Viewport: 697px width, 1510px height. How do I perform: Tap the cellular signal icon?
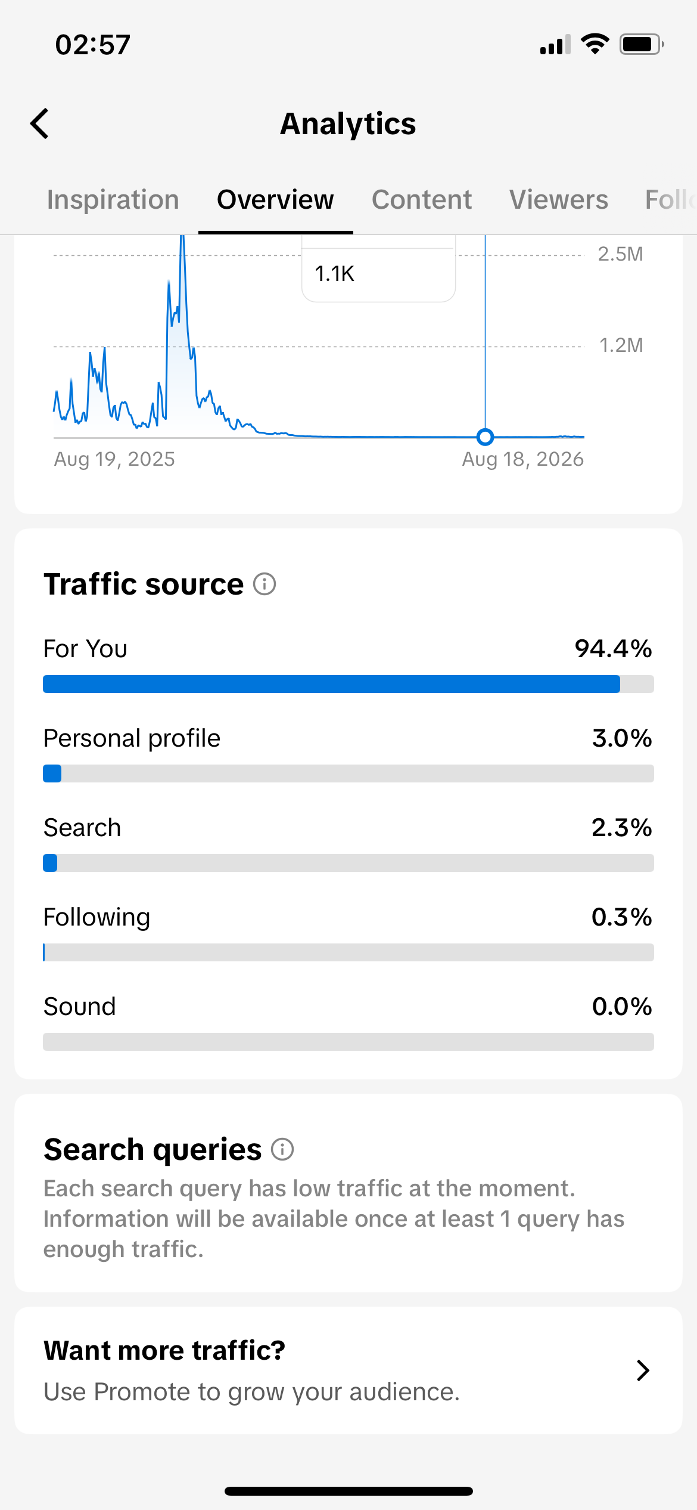(555, 45)
